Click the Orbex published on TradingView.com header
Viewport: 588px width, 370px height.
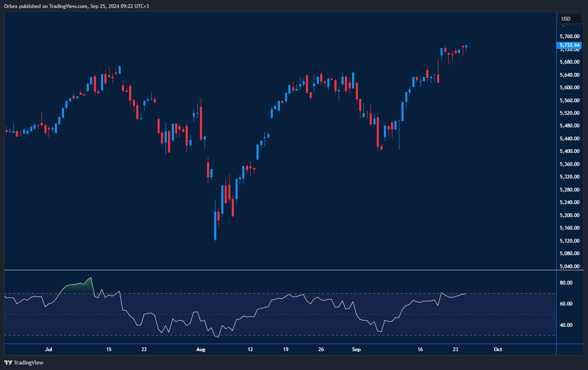pyautogui.click(x=76, y=6)
